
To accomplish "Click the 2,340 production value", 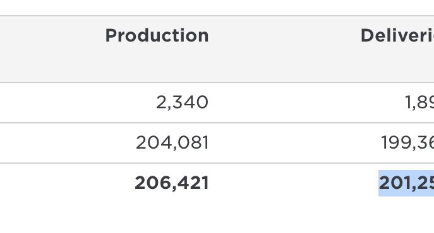I will pyautogui.click(x=182, y=103).
